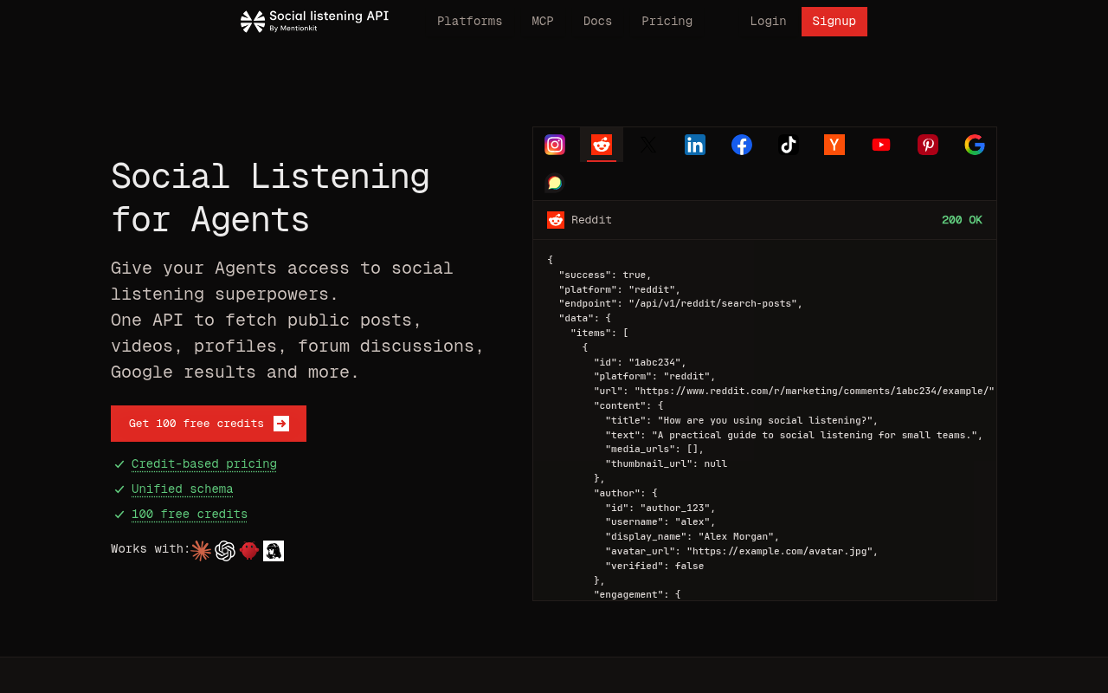1108x693 pixels.
Task: Select the Pinterest platform icon
Action: click(x=928, y=145)
